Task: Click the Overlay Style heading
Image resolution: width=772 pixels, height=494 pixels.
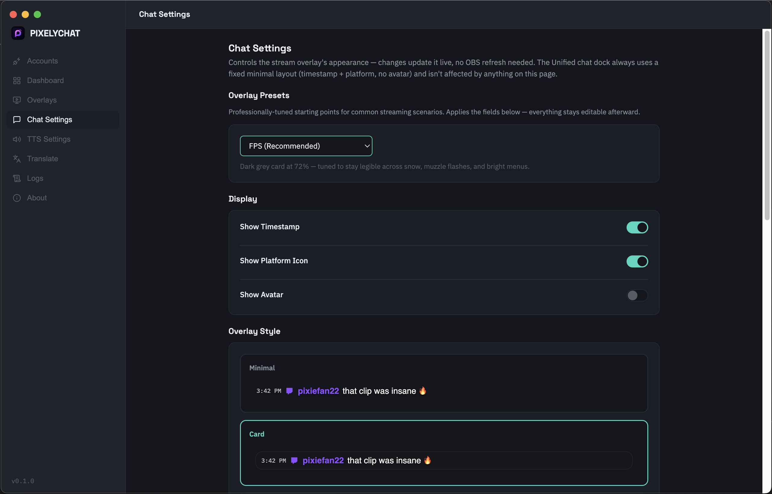Action: click(x=254, y=331)
